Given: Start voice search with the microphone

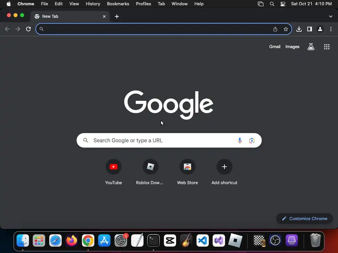Looking at the screenshot, I should [x=240, y=140].
